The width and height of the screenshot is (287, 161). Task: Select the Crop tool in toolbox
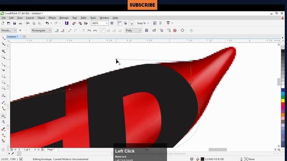[3, 51]
